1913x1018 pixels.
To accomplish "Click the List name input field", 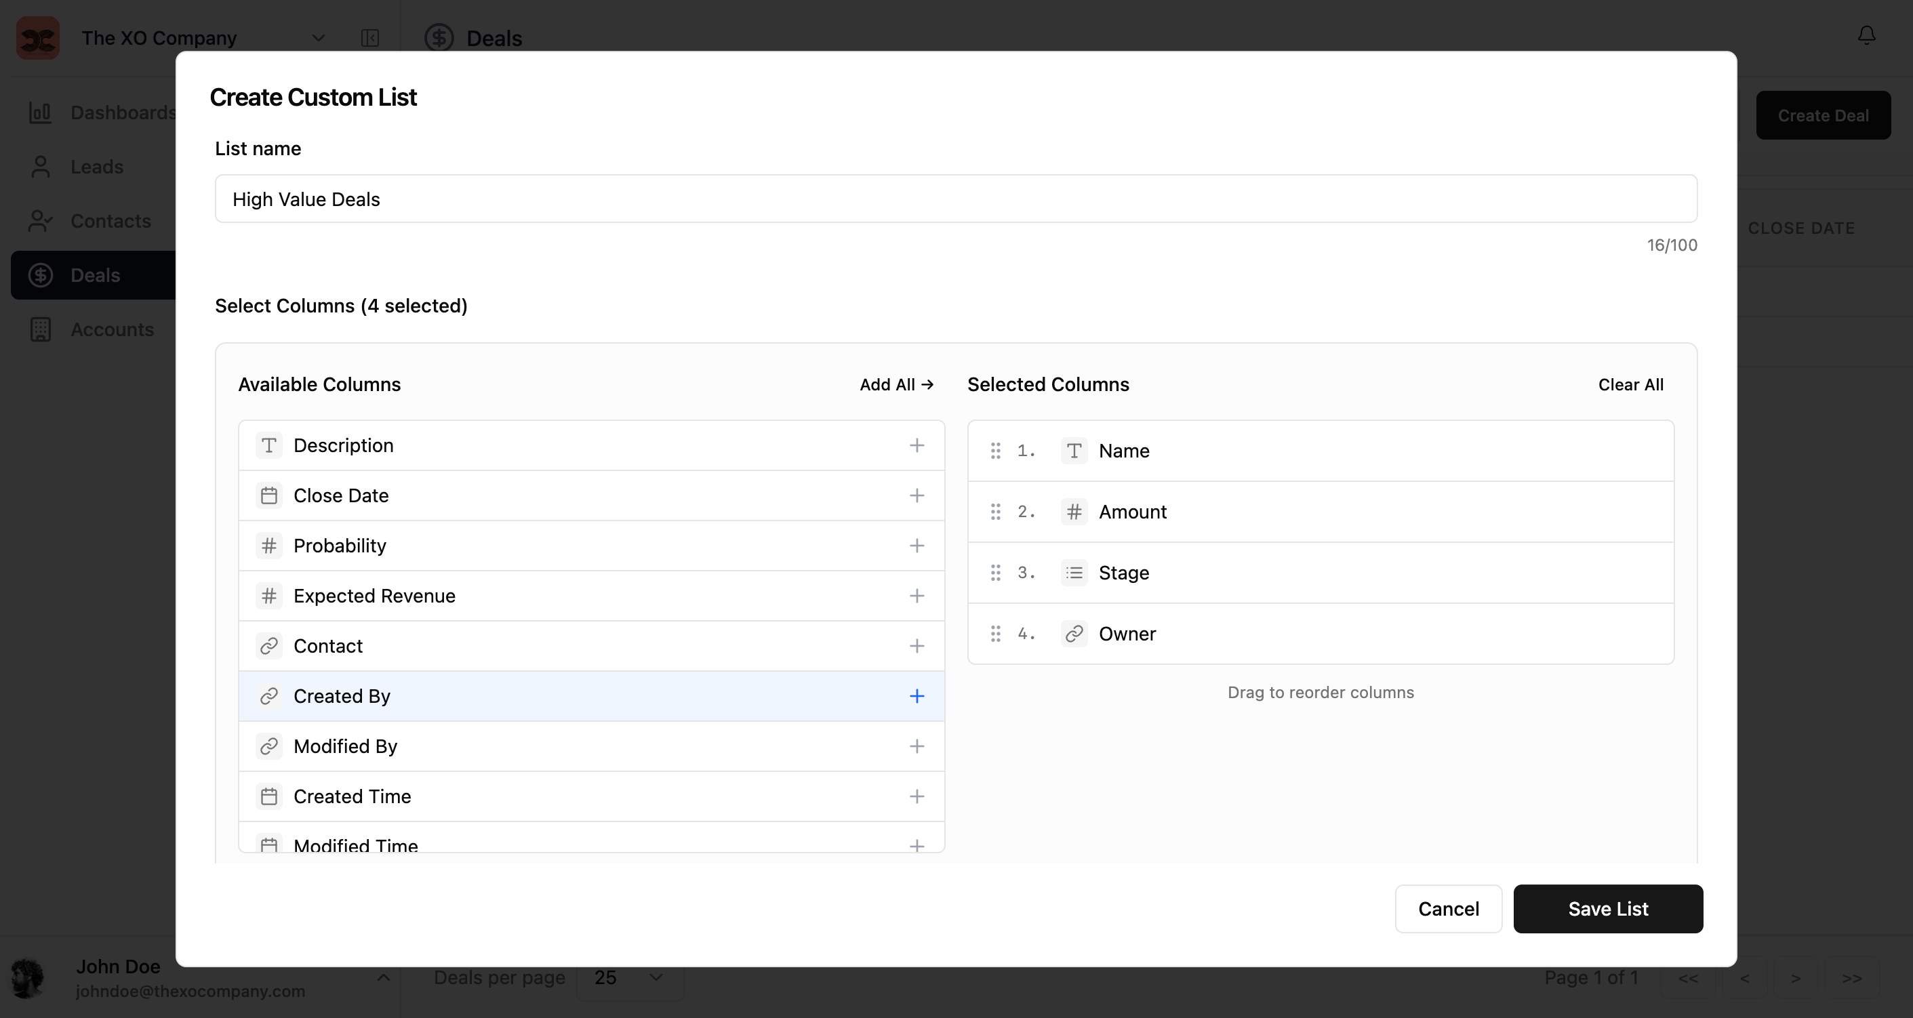I will tap(956, 199).
